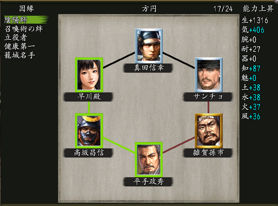The width and height of the screenshot is (278, 206).
Task: Click the 17/24 counter
Action: click(223, 9)
